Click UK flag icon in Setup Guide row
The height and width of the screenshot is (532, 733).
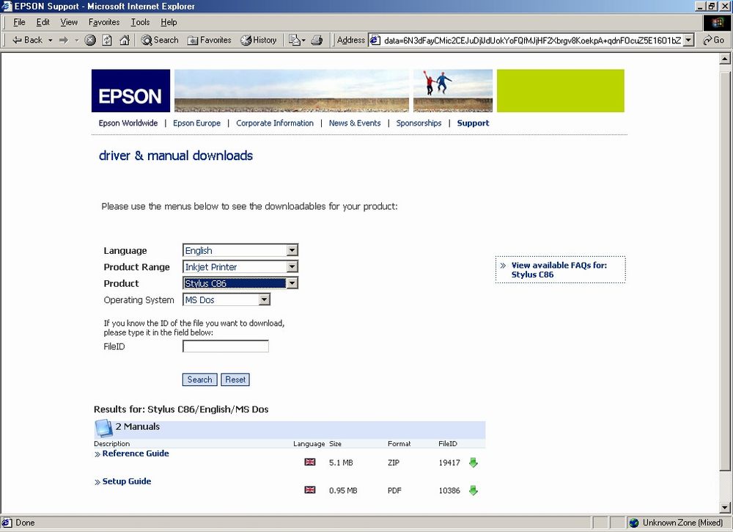pyautogui.click(x=310, y=490)
